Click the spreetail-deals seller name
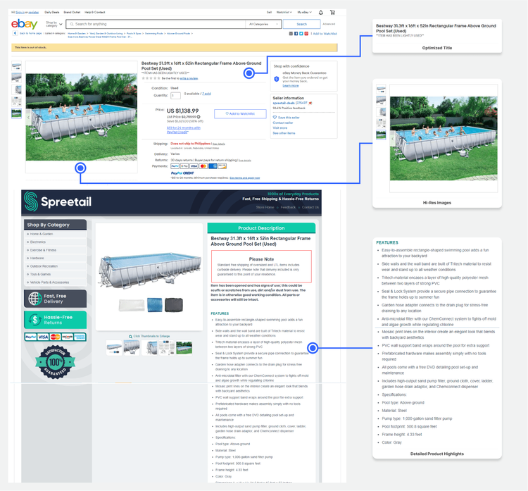The height and width of the screenshot is (491, 528). 284,103
